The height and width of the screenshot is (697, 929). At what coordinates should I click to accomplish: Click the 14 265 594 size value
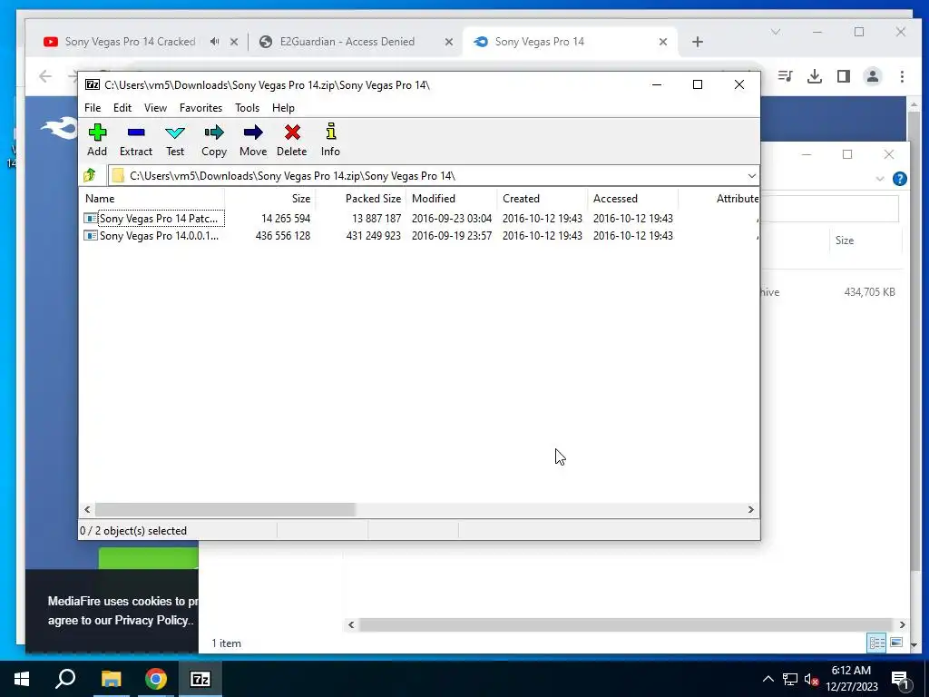[x=286, y=219]
